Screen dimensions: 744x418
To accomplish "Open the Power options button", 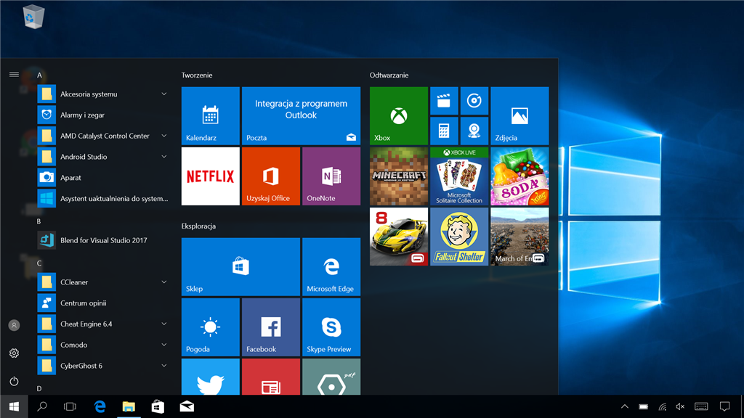I will [14, 381].
